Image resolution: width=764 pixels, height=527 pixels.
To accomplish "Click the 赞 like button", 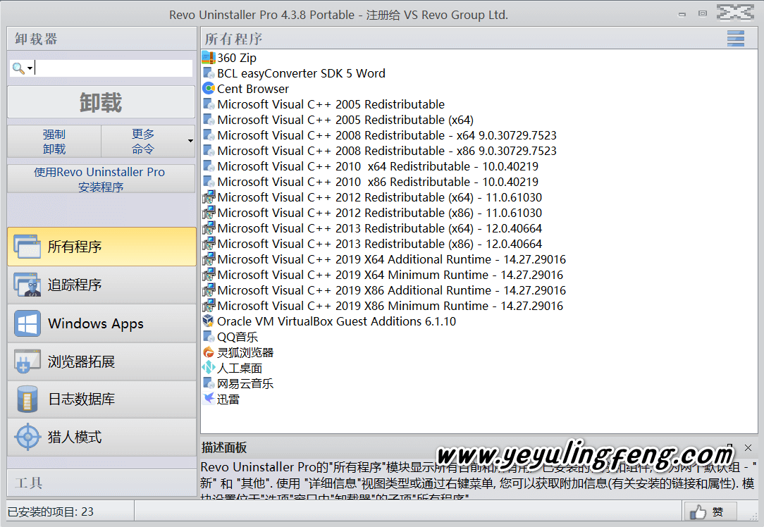I will 710,512.
